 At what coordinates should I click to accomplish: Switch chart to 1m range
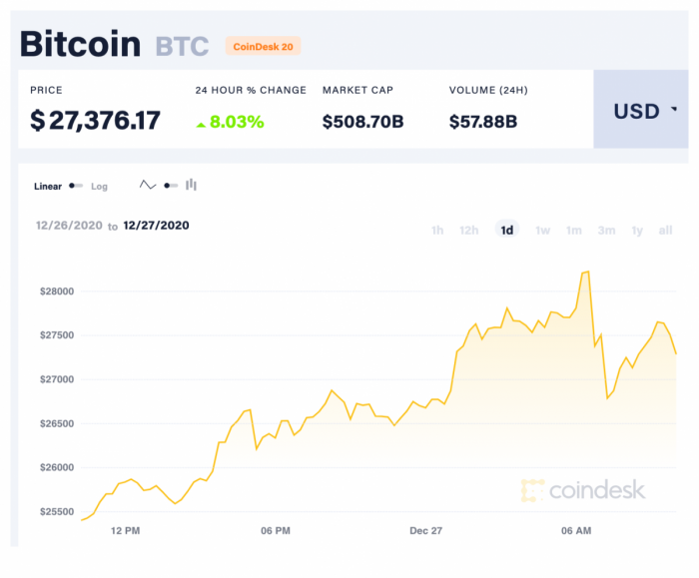tap(573, 231)
